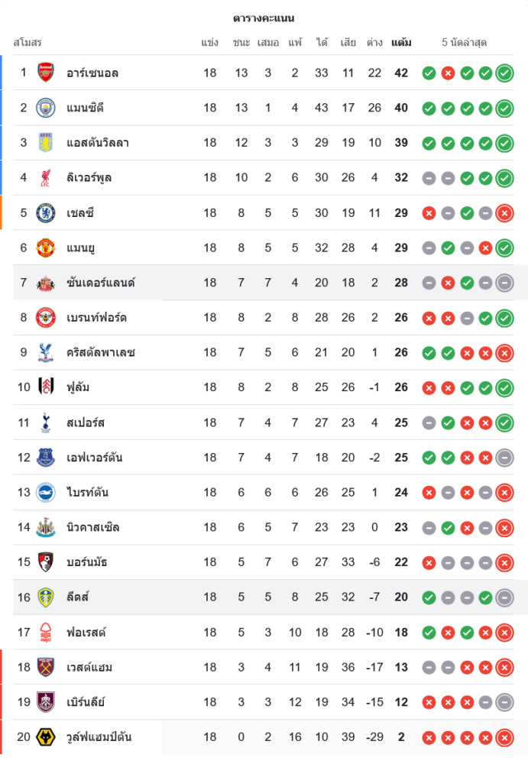This screenshot has height=764, width=528.
Task: Open the อาร์เซนอล team link
Action: tap(92, 73)
